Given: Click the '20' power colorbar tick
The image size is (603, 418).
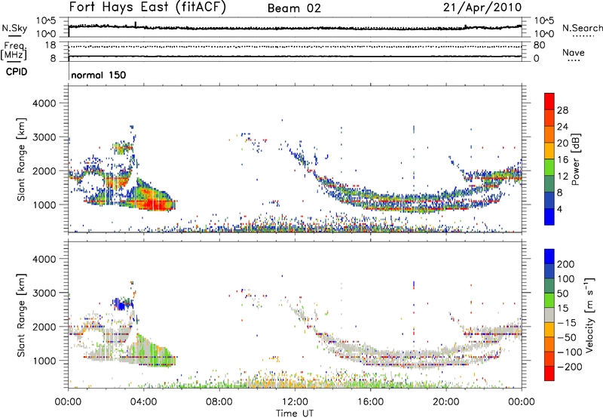Looking at the screenshot, I should coord(562,143).
